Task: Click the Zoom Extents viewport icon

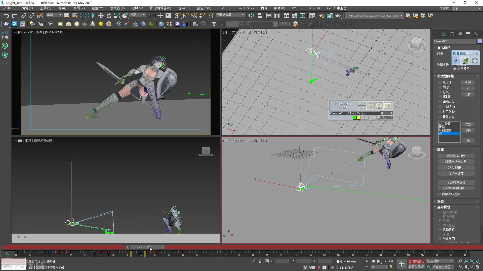Action: (x=472, y=261)
